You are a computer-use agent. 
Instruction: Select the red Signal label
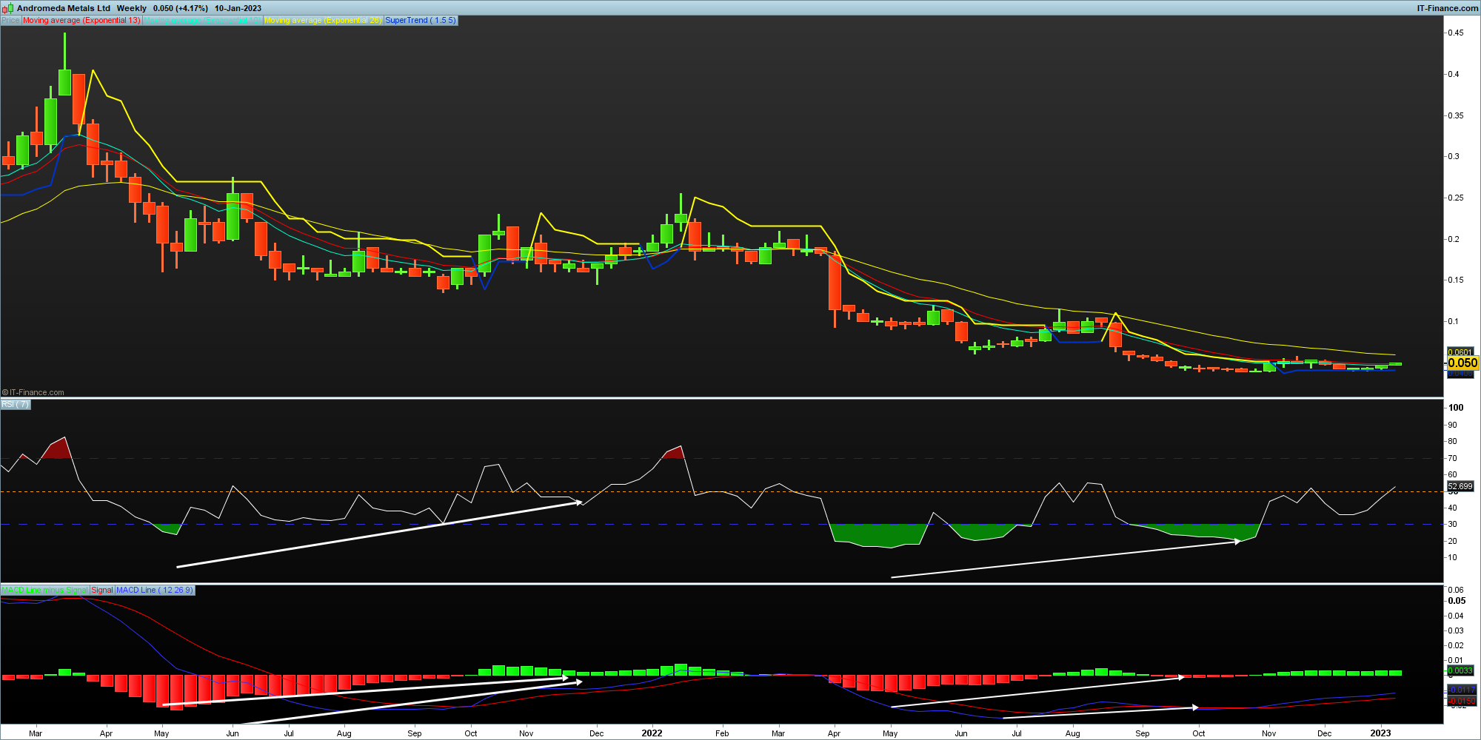tap(102, 591)
